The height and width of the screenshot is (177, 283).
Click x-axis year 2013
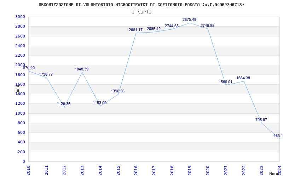pos(82,170)
